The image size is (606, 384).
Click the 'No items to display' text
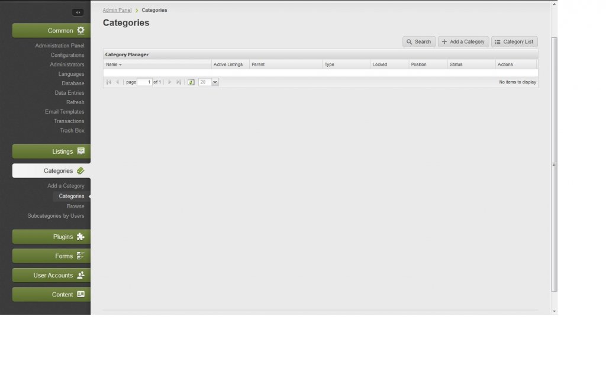(517, 82)
